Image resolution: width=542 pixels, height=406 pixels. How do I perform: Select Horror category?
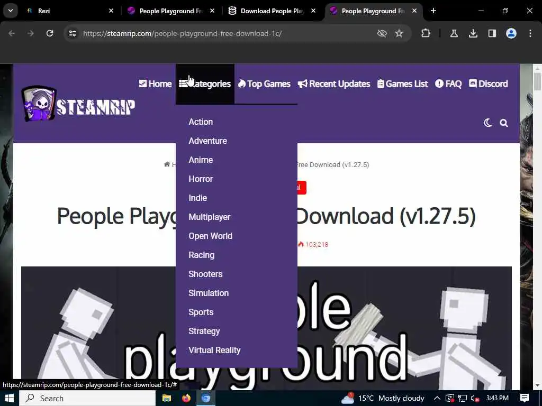[201, 179]
